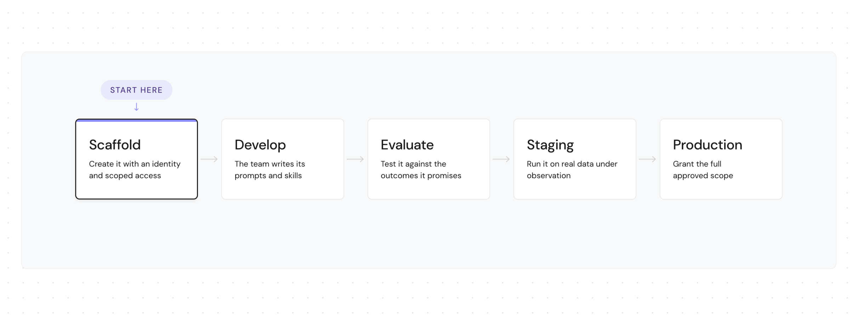
Task: Click the down arrow below START HERE
Action: tap(136, 107)
